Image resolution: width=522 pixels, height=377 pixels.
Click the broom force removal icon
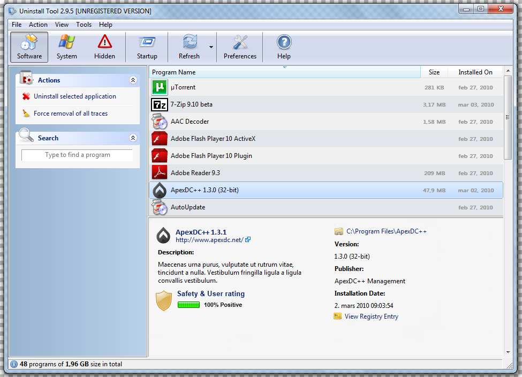26,114
